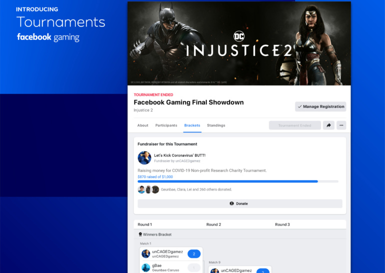Open the Participants tab

click(166, 125)
